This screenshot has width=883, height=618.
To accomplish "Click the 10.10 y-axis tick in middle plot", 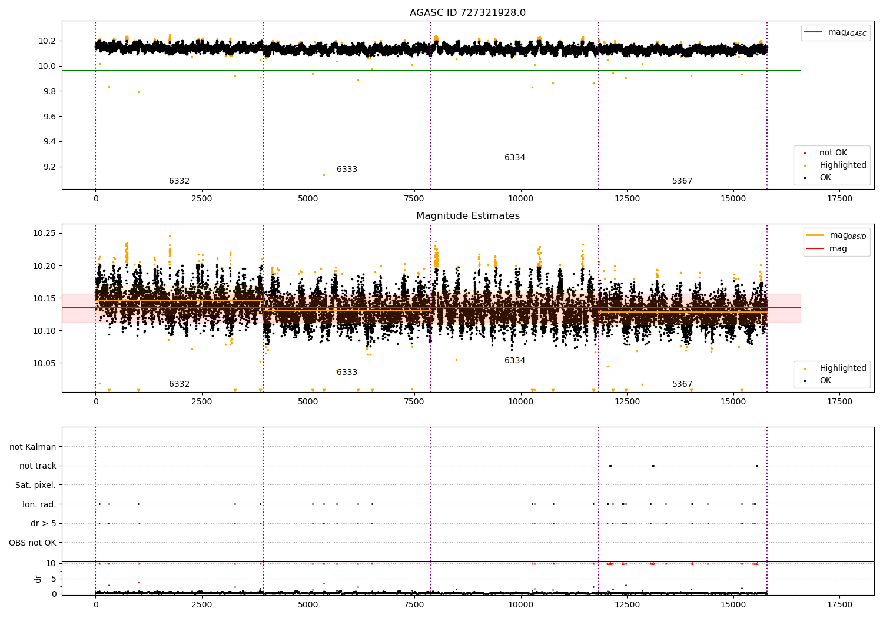I will coord(45,331).
